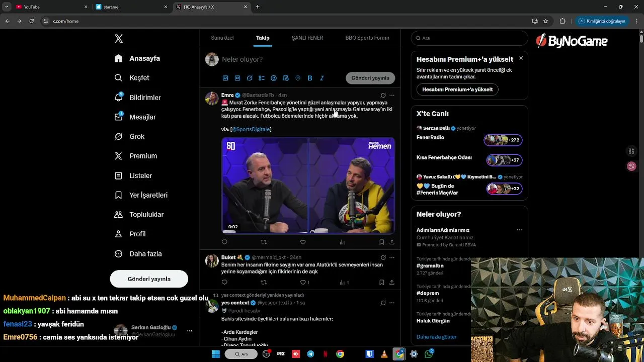Like Buket's post
644x362 pixels.
[x=303, y=283]
